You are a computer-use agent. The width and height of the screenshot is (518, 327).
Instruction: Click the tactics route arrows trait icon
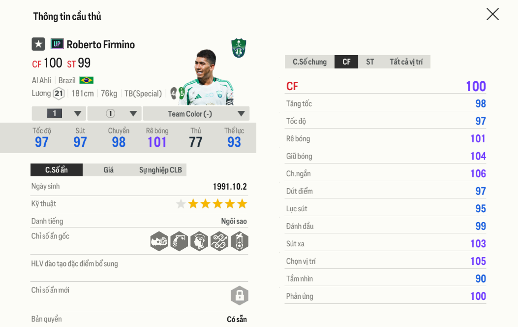pyautogui.click(x=219, y=241)
